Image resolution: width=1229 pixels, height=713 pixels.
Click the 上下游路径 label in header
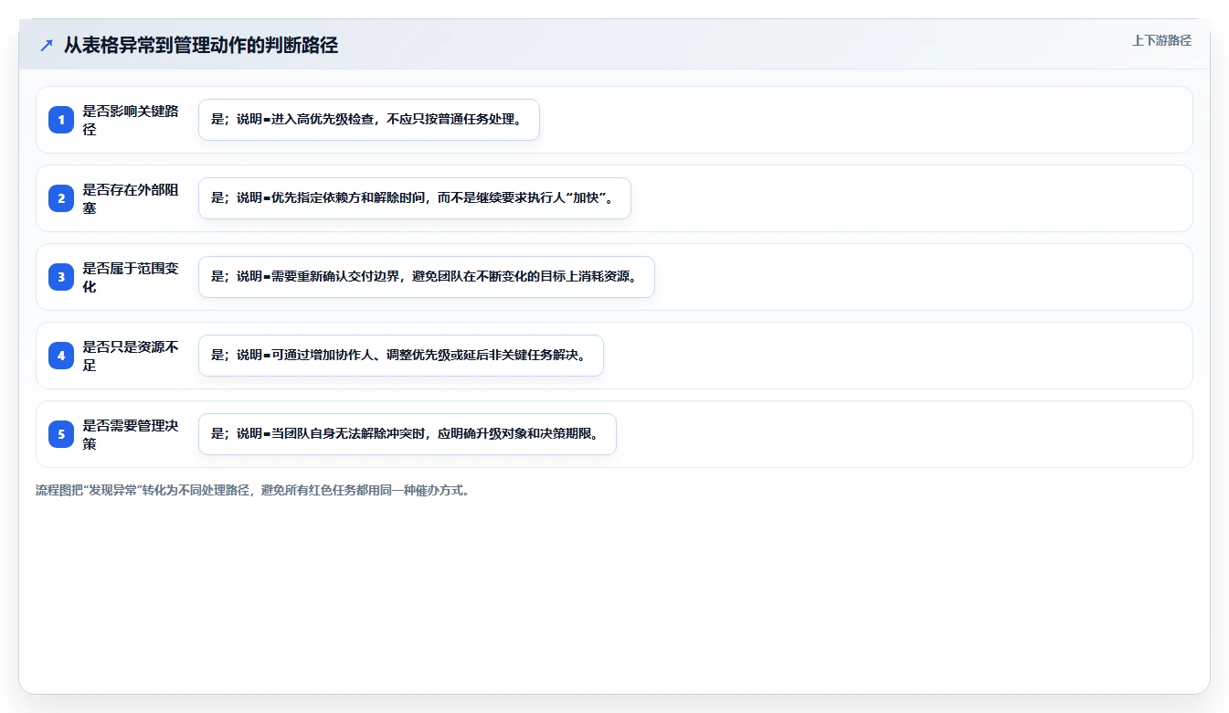(x=1161, y=40)
